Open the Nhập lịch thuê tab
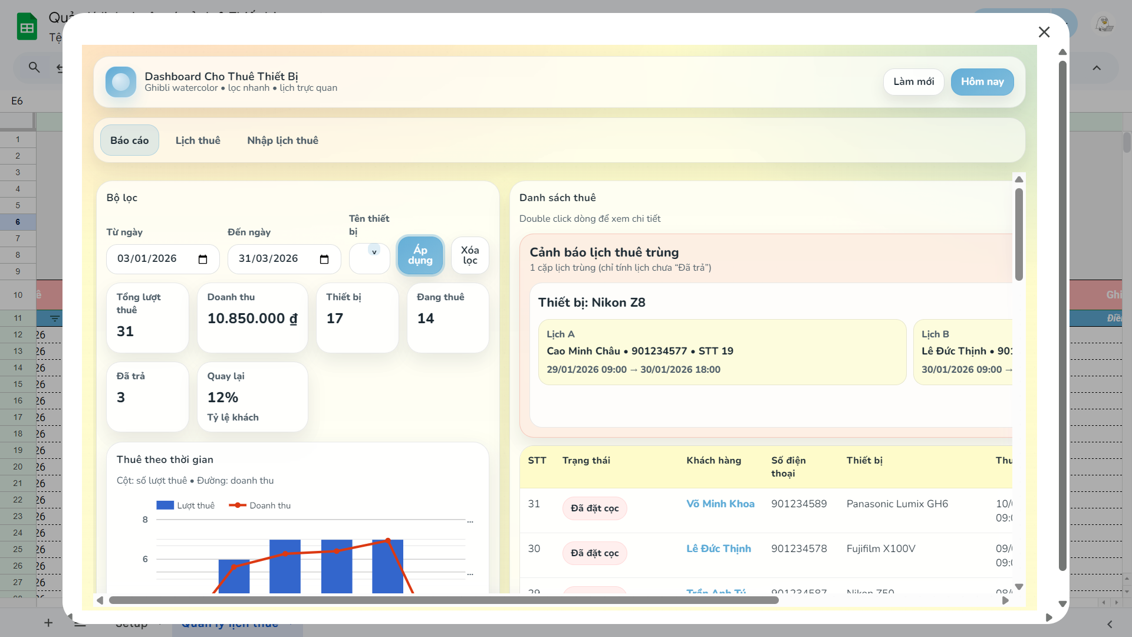This screenshot has width=1132, height=637. [282, 140]
